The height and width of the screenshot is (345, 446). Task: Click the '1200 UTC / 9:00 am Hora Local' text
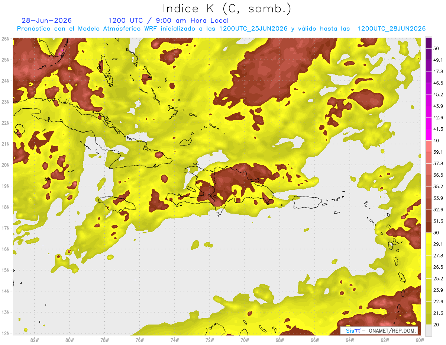(168, 20)
